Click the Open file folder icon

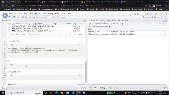click(x=18, y=17)
